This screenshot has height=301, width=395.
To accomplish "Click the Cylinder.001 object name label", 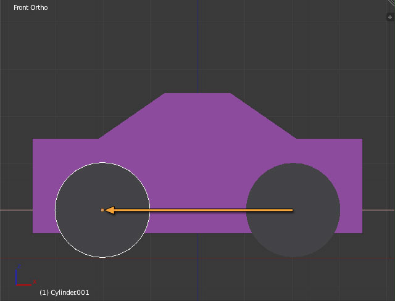I will click(x=64, y=292).
